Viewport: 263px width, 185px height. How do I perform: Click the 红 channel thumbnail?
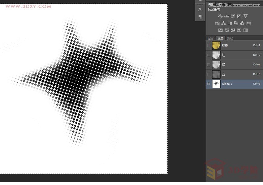(x=216, y=55)
